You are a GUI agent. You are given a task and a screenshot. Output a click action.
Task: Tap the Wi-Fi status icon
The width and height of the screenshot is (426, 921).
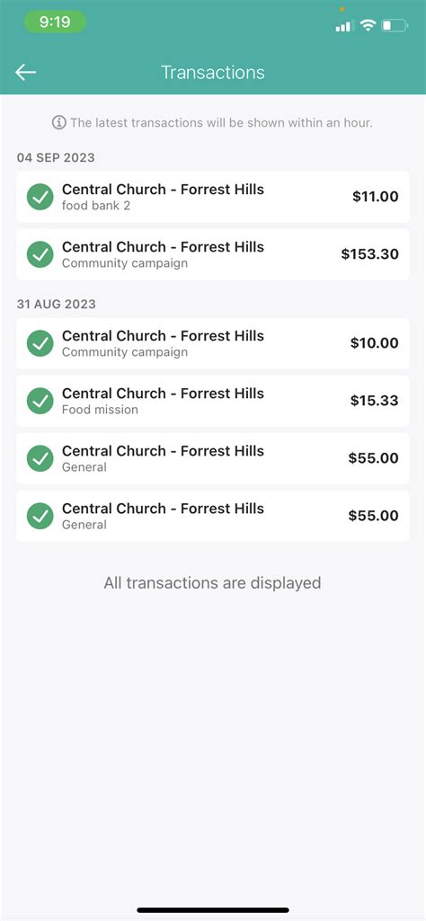coord(368,25)
